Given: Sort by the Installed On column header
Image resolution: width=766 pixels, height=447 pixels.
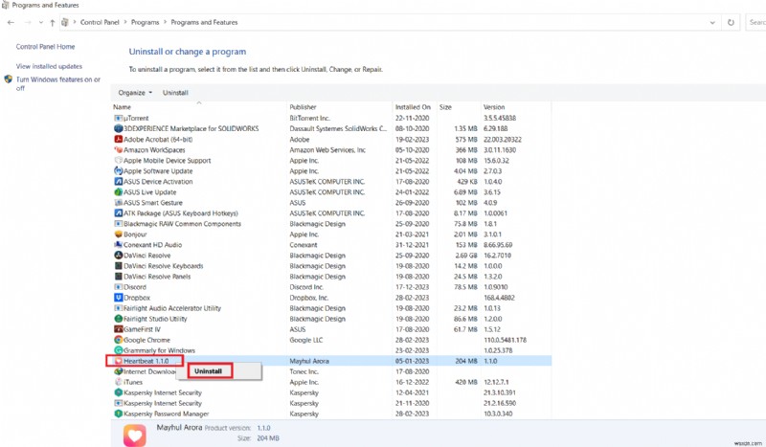Looking at the screenshot, I should [x=416, y=107].
